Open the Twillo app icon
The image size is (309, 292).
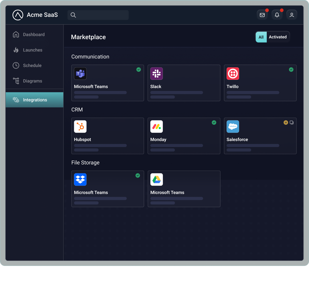pos(233,74)
